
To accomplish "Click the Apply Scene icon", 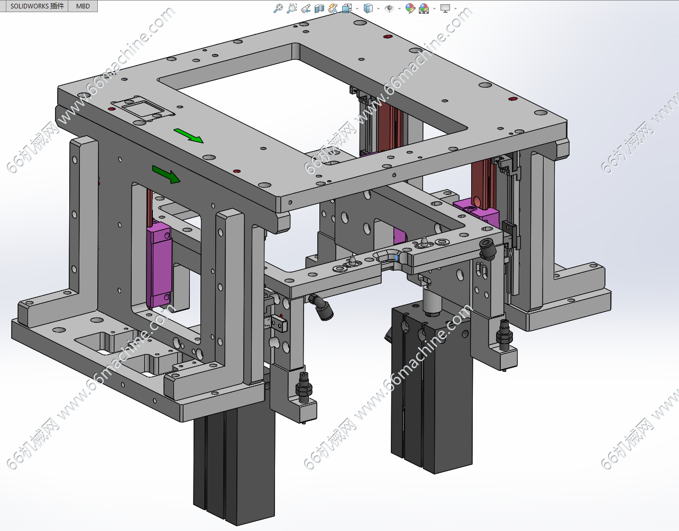I will coord(424,8).
